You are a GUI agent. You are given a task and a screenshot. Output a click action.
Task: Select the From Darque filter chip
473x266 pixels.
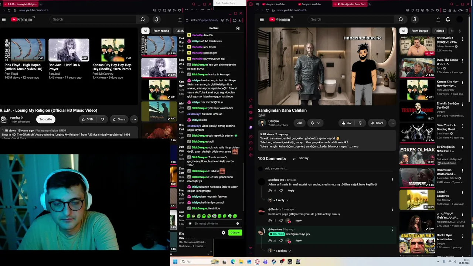pos(420,31)
